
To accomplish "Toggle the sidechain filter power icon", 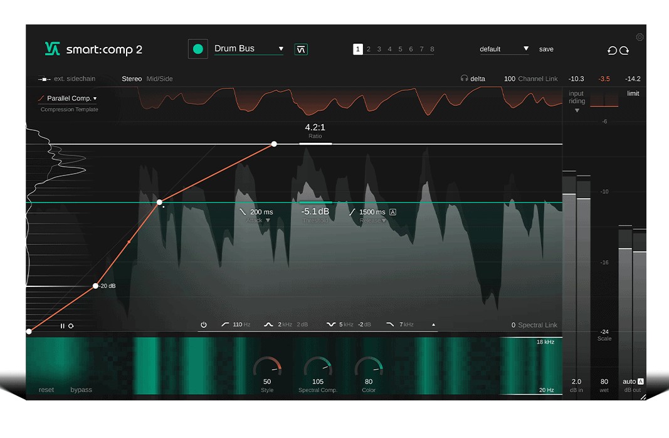I will click(x=204, y=325).
